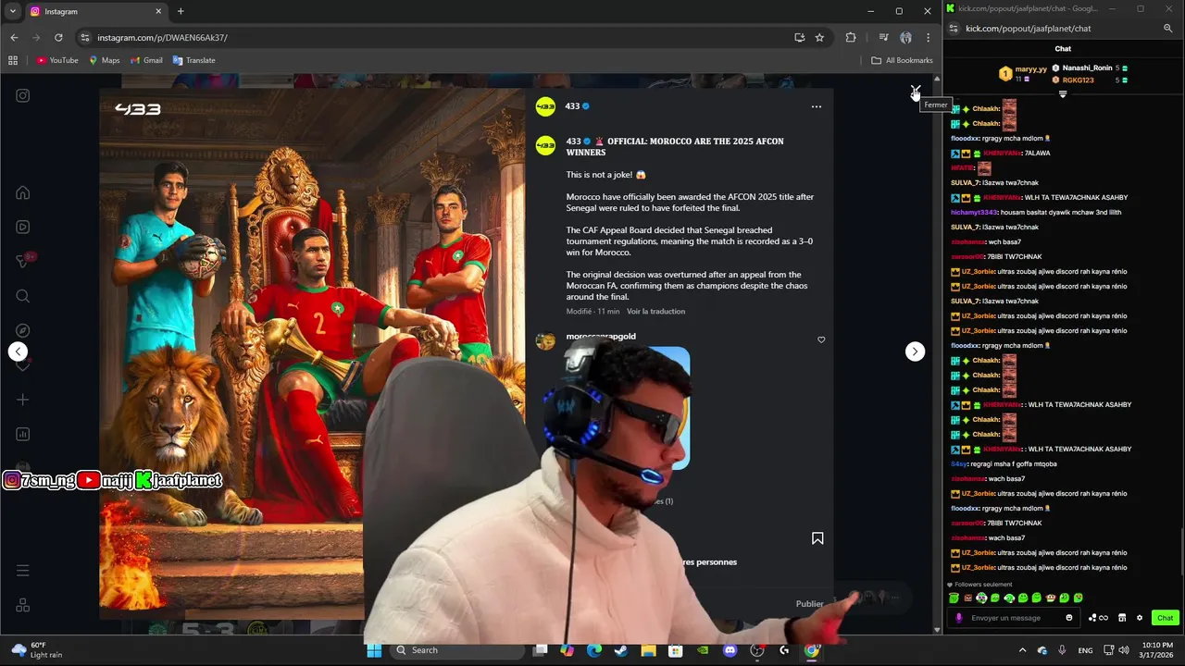
Task: Click the Instagram logo in sidebar
Action: tap(23, 95)
